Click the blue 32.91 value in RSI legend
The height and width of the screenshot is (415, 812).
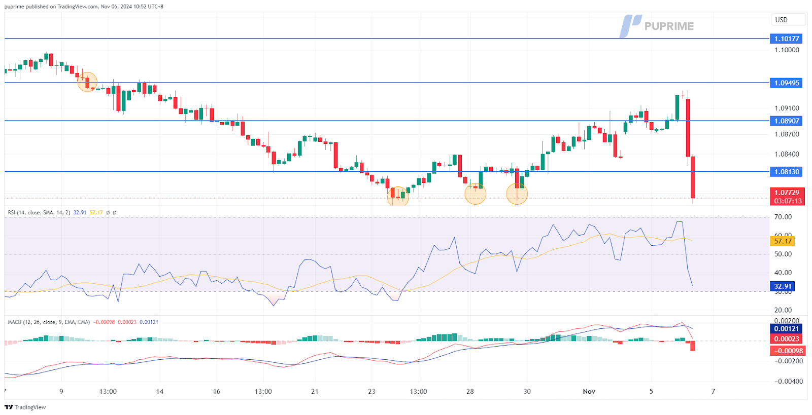click(80, 212)
